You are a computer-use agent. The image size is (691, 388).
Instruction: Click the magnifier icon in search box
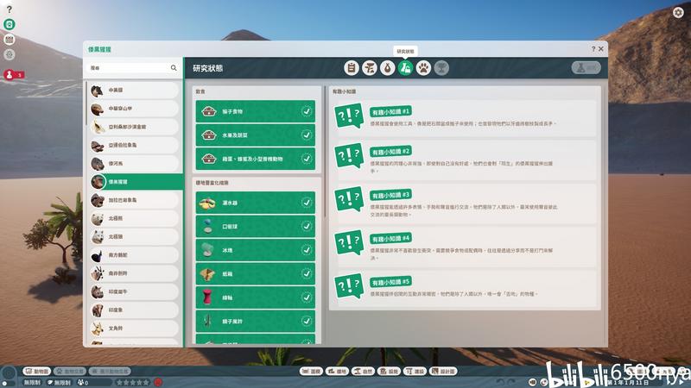click(174, 68)
